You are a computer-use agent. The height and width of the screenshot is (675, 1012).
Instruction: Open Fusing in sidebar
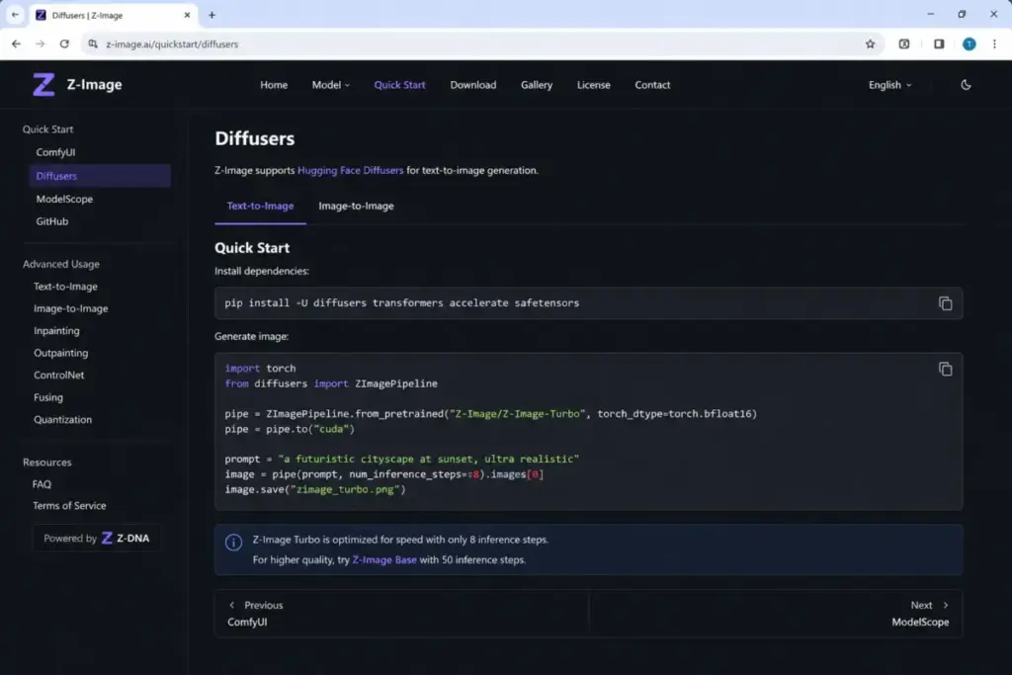pos(48,397)
